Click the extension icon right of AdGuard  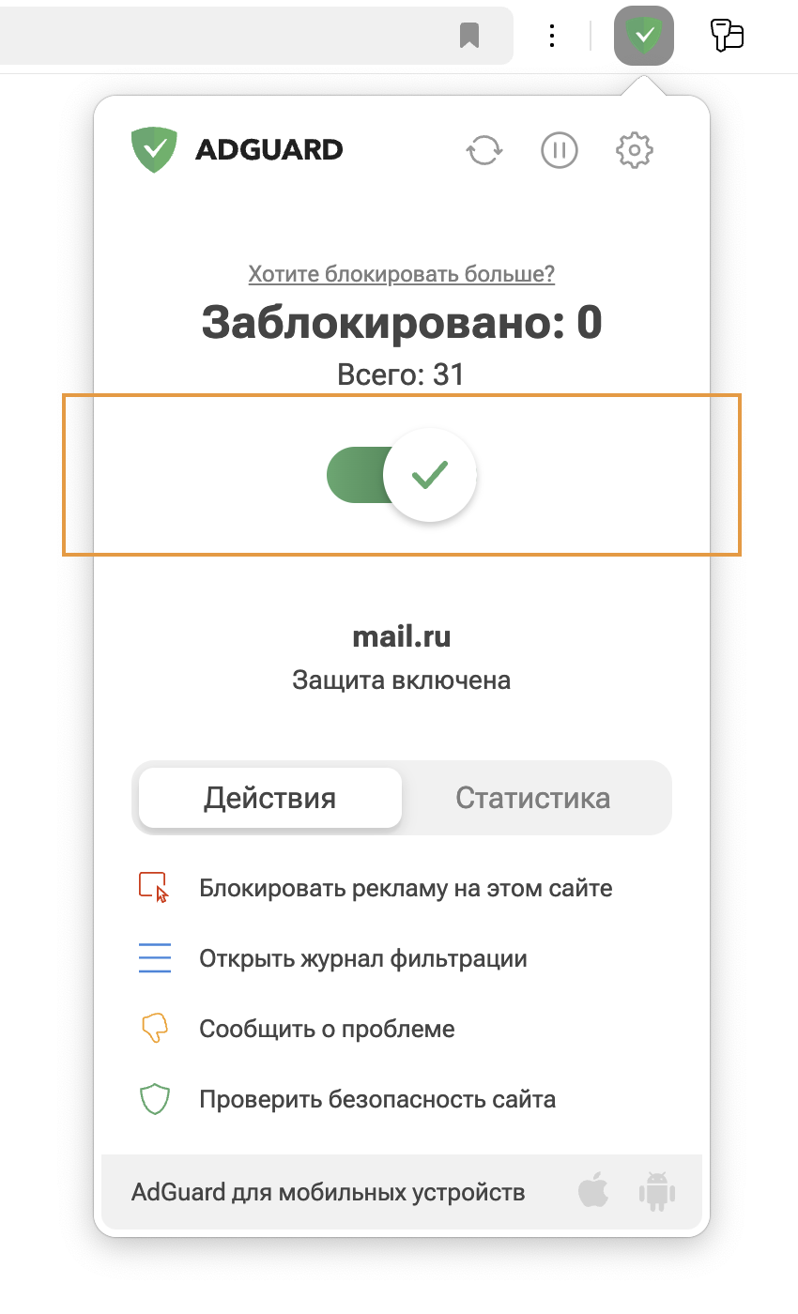pyautogui.click(x=727, y=36)
